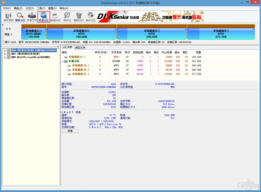Viewport: 261px width, 192px height.
Task: Select RD1:SMIUSBDISK(8GB) in tree
Action: click(x=25, y=54)
